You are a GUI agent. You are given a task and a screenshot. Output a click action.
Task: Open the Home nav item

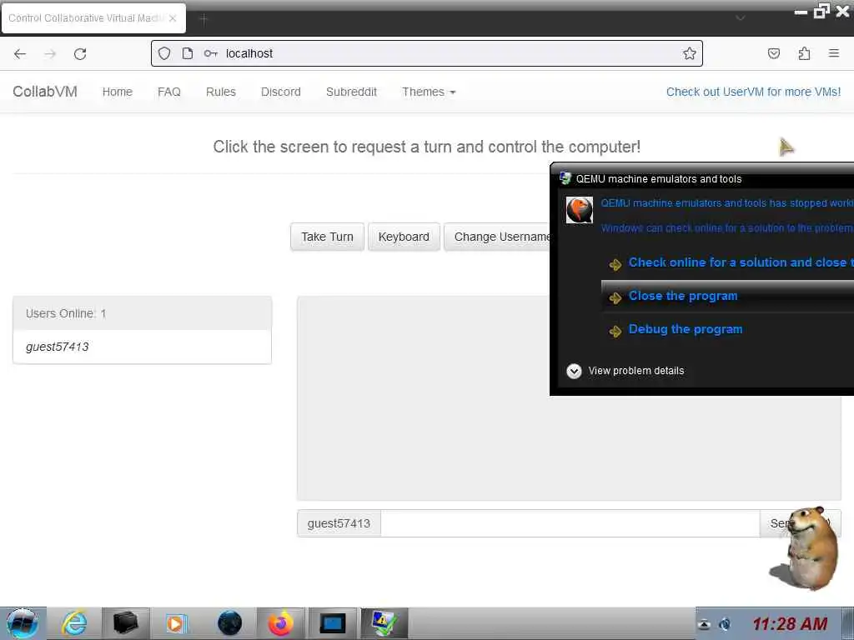click(117, 92)
